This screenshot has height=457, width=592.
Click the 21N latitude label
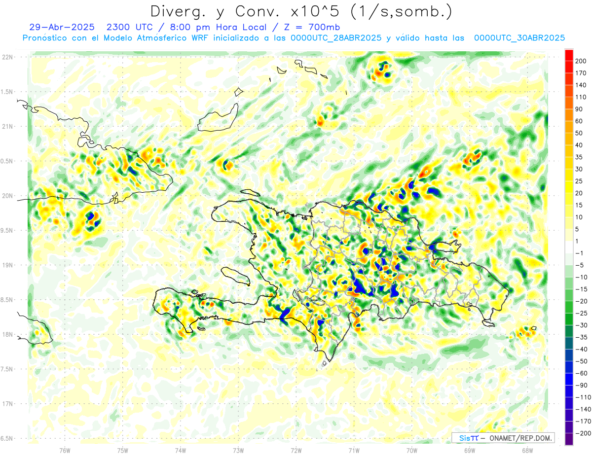[x=7, y=126]
